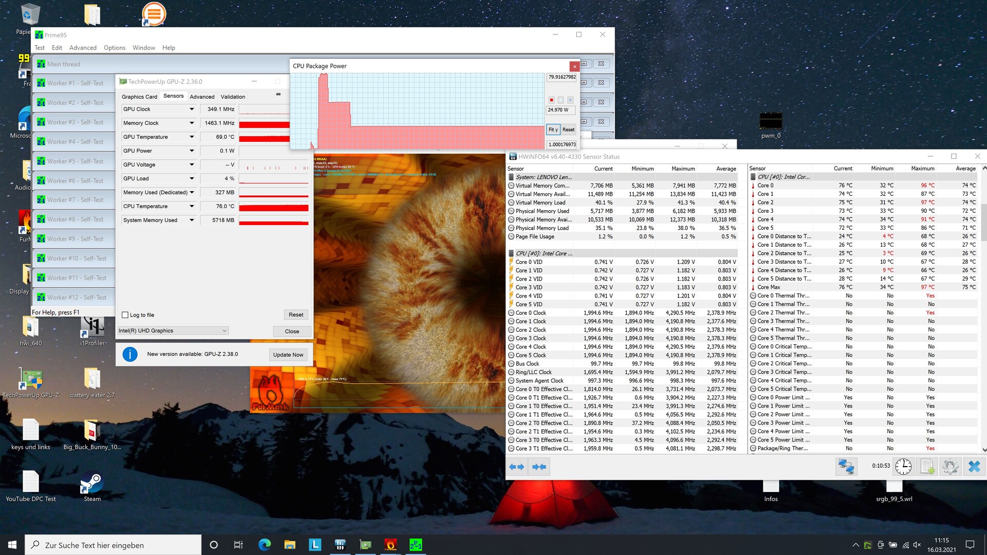Click the blue X close sensors icon
Image resolution: width=987 pixels, height=555 pixels.
(974, 467)
